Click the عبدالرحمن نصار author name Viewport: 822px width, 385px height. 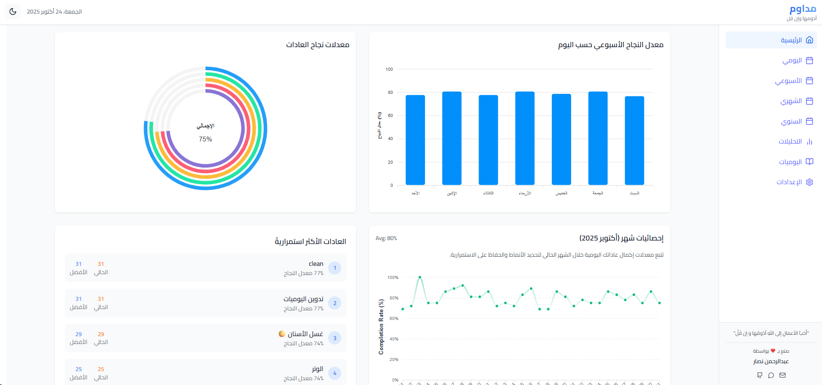[x=771, y=361]
